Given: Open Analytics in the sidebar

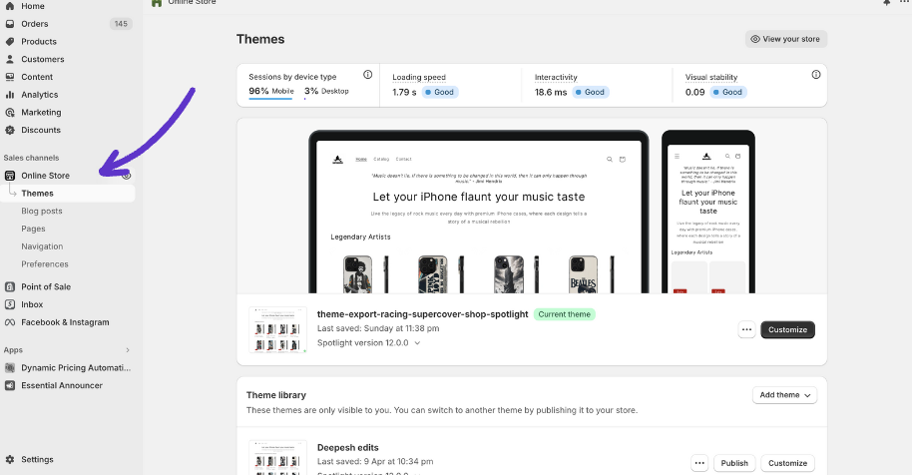Looking at the screenshot, I should (x=40, y=95).
